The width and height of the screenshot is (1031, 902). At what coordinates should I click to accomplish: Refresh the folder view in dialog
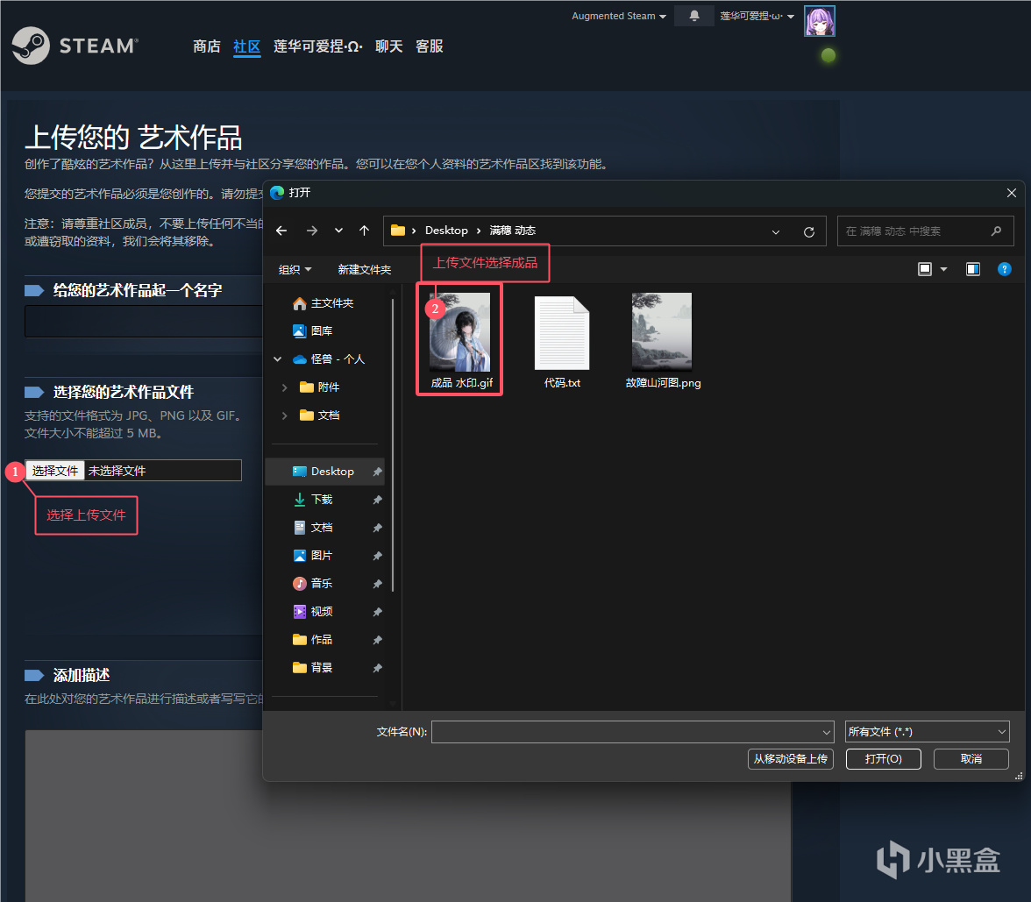(809, 231)
